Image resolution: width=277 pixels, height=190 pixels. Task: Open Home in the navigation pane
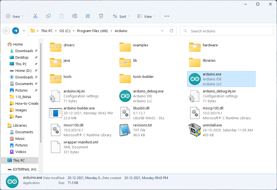click(x=15, y=44)
